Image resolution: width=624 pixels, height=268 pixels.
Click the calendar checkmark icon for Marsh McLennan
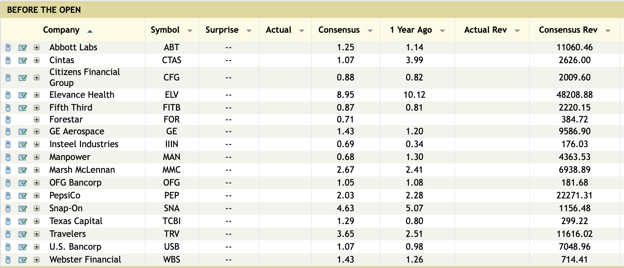click(x=22, y=170)
